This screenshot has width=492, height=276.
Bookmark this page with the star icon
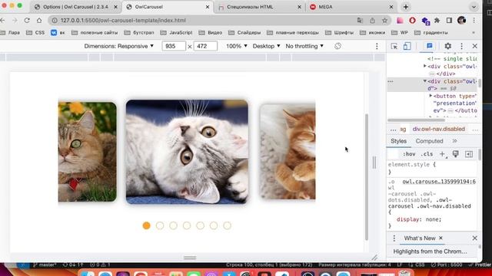click(384, 21)
